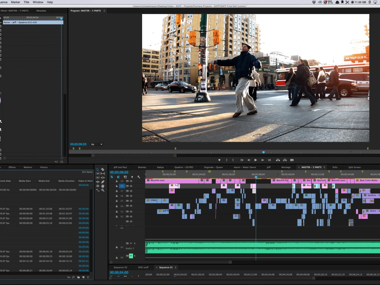This screenshot has height=285, width=380.
Task: Click the Program monitor blue playhead
Action: click(x=263, y=152)
